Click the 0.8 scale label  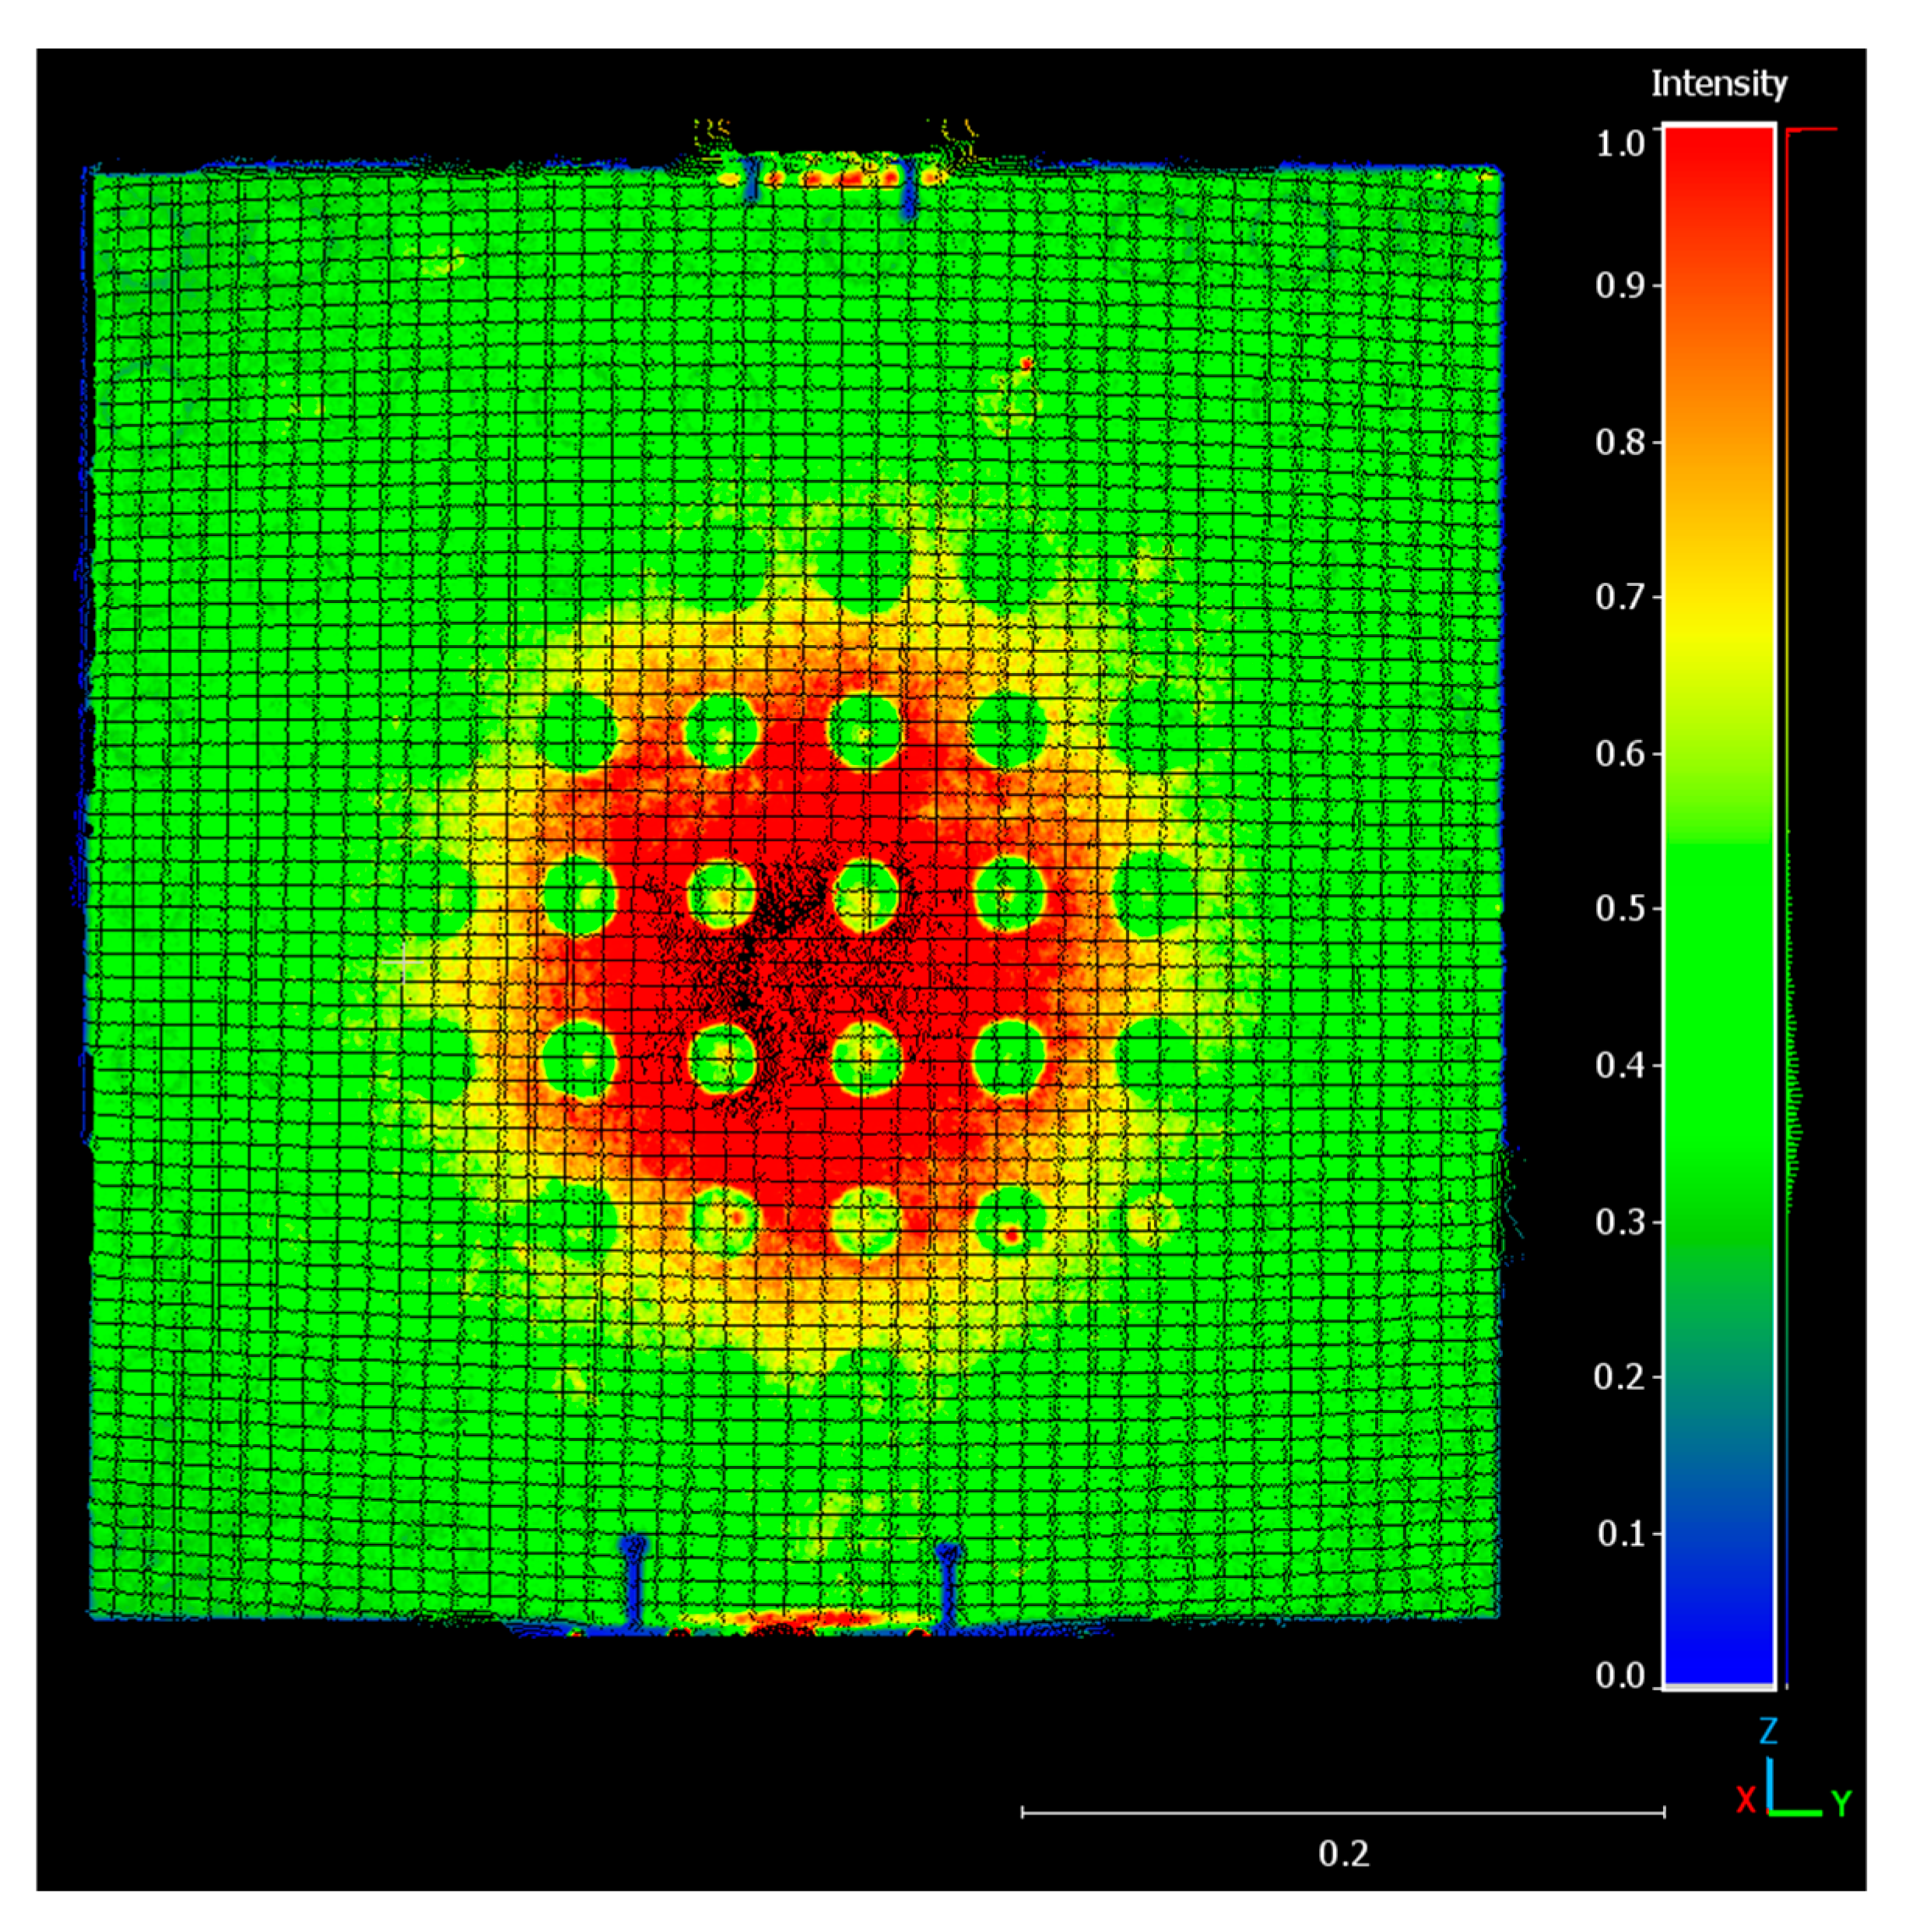coord(1620,442)
